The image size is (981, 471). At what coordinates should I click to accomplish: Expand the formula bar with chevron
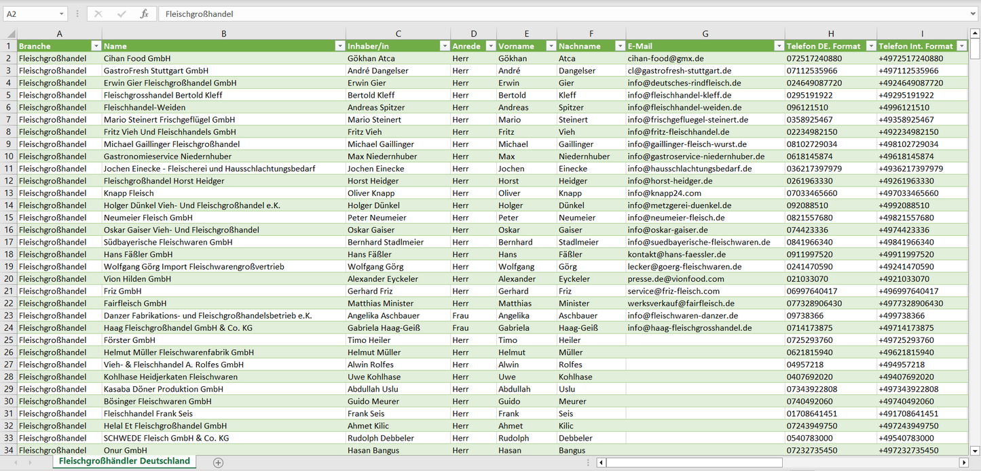(974, 14)
